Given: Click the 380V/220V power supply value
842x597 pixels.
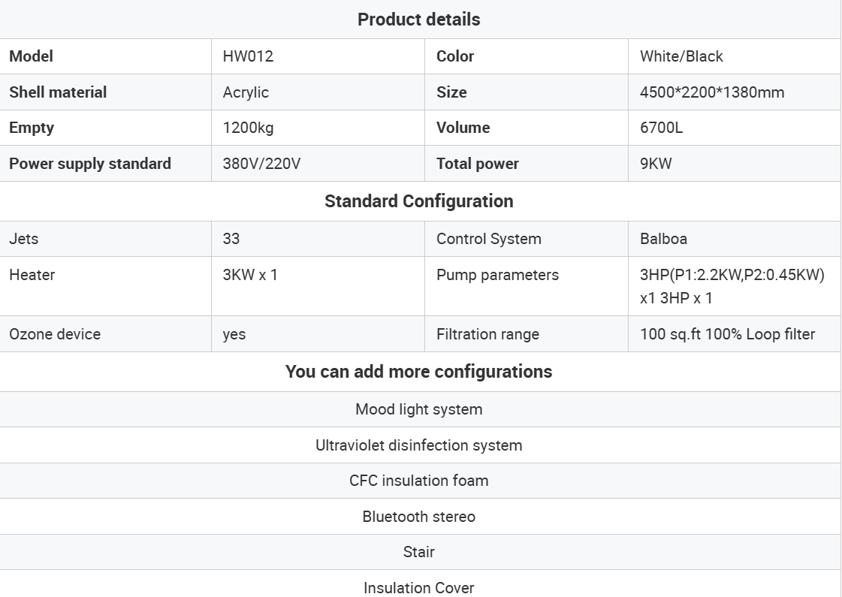Looking at the screenshot, I should point(261,164).
